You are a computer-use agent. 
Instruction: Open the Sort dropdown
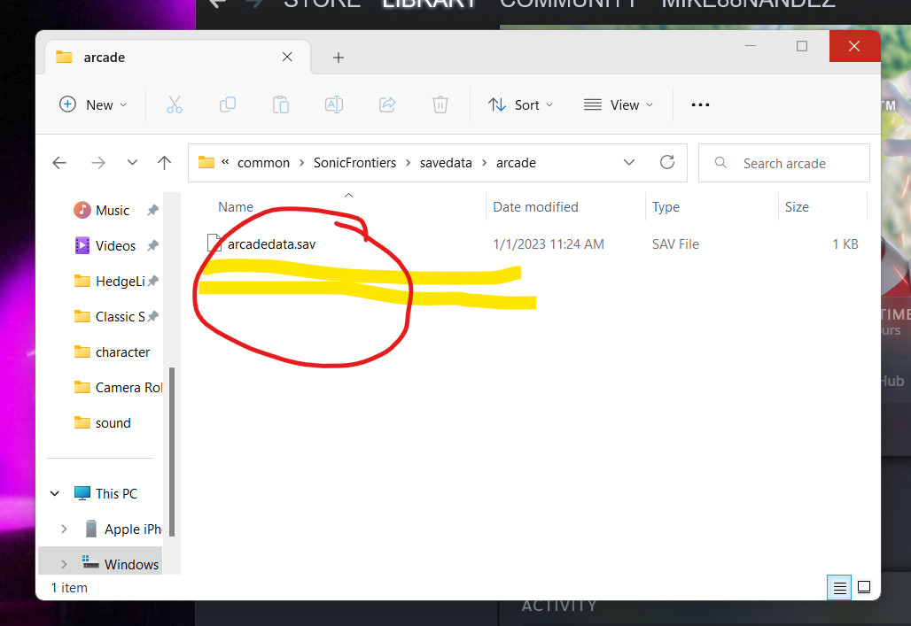tap(521, 104)
